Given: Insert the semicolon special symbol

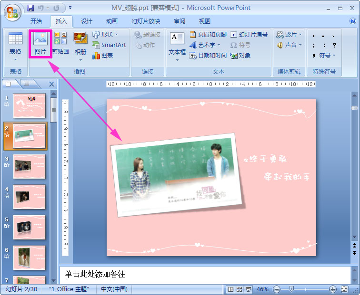Looking at the screenshot, I should 314,45.
